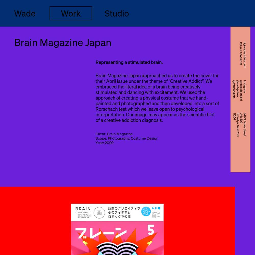Image resolution: width=255 pixels, height=255 pixels.
Task: Click the hi@wadeandleta.com email link
Action: click(x=245, y=55)
